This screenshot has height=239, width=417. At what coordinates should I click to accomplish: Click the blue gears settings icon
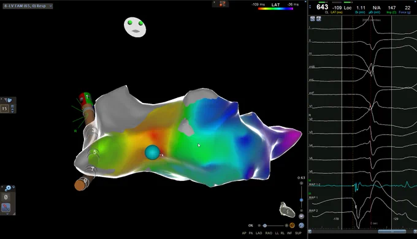(8, 188)
